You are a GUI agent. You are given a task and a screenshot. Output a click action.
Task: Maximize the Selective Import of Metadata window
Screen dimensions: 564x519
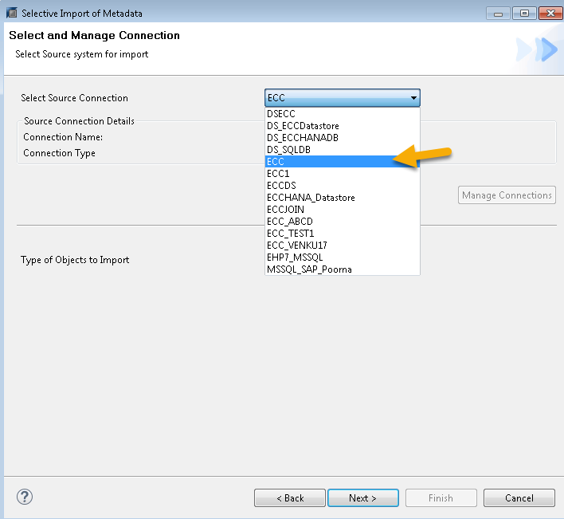(524, 14)
